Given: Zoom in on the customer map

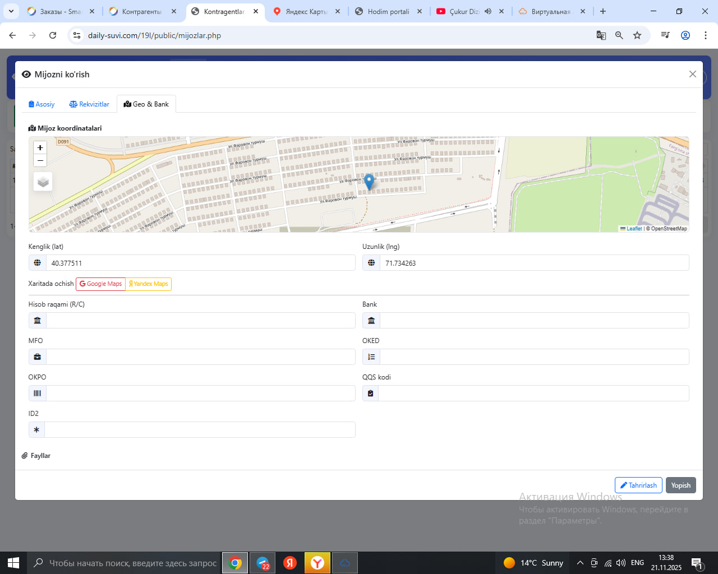Looking at the screenshot, I should [40, 147].
